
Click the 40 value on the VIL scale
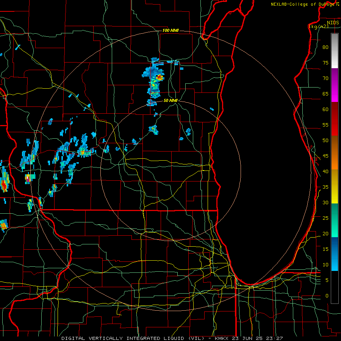(325, 171)
